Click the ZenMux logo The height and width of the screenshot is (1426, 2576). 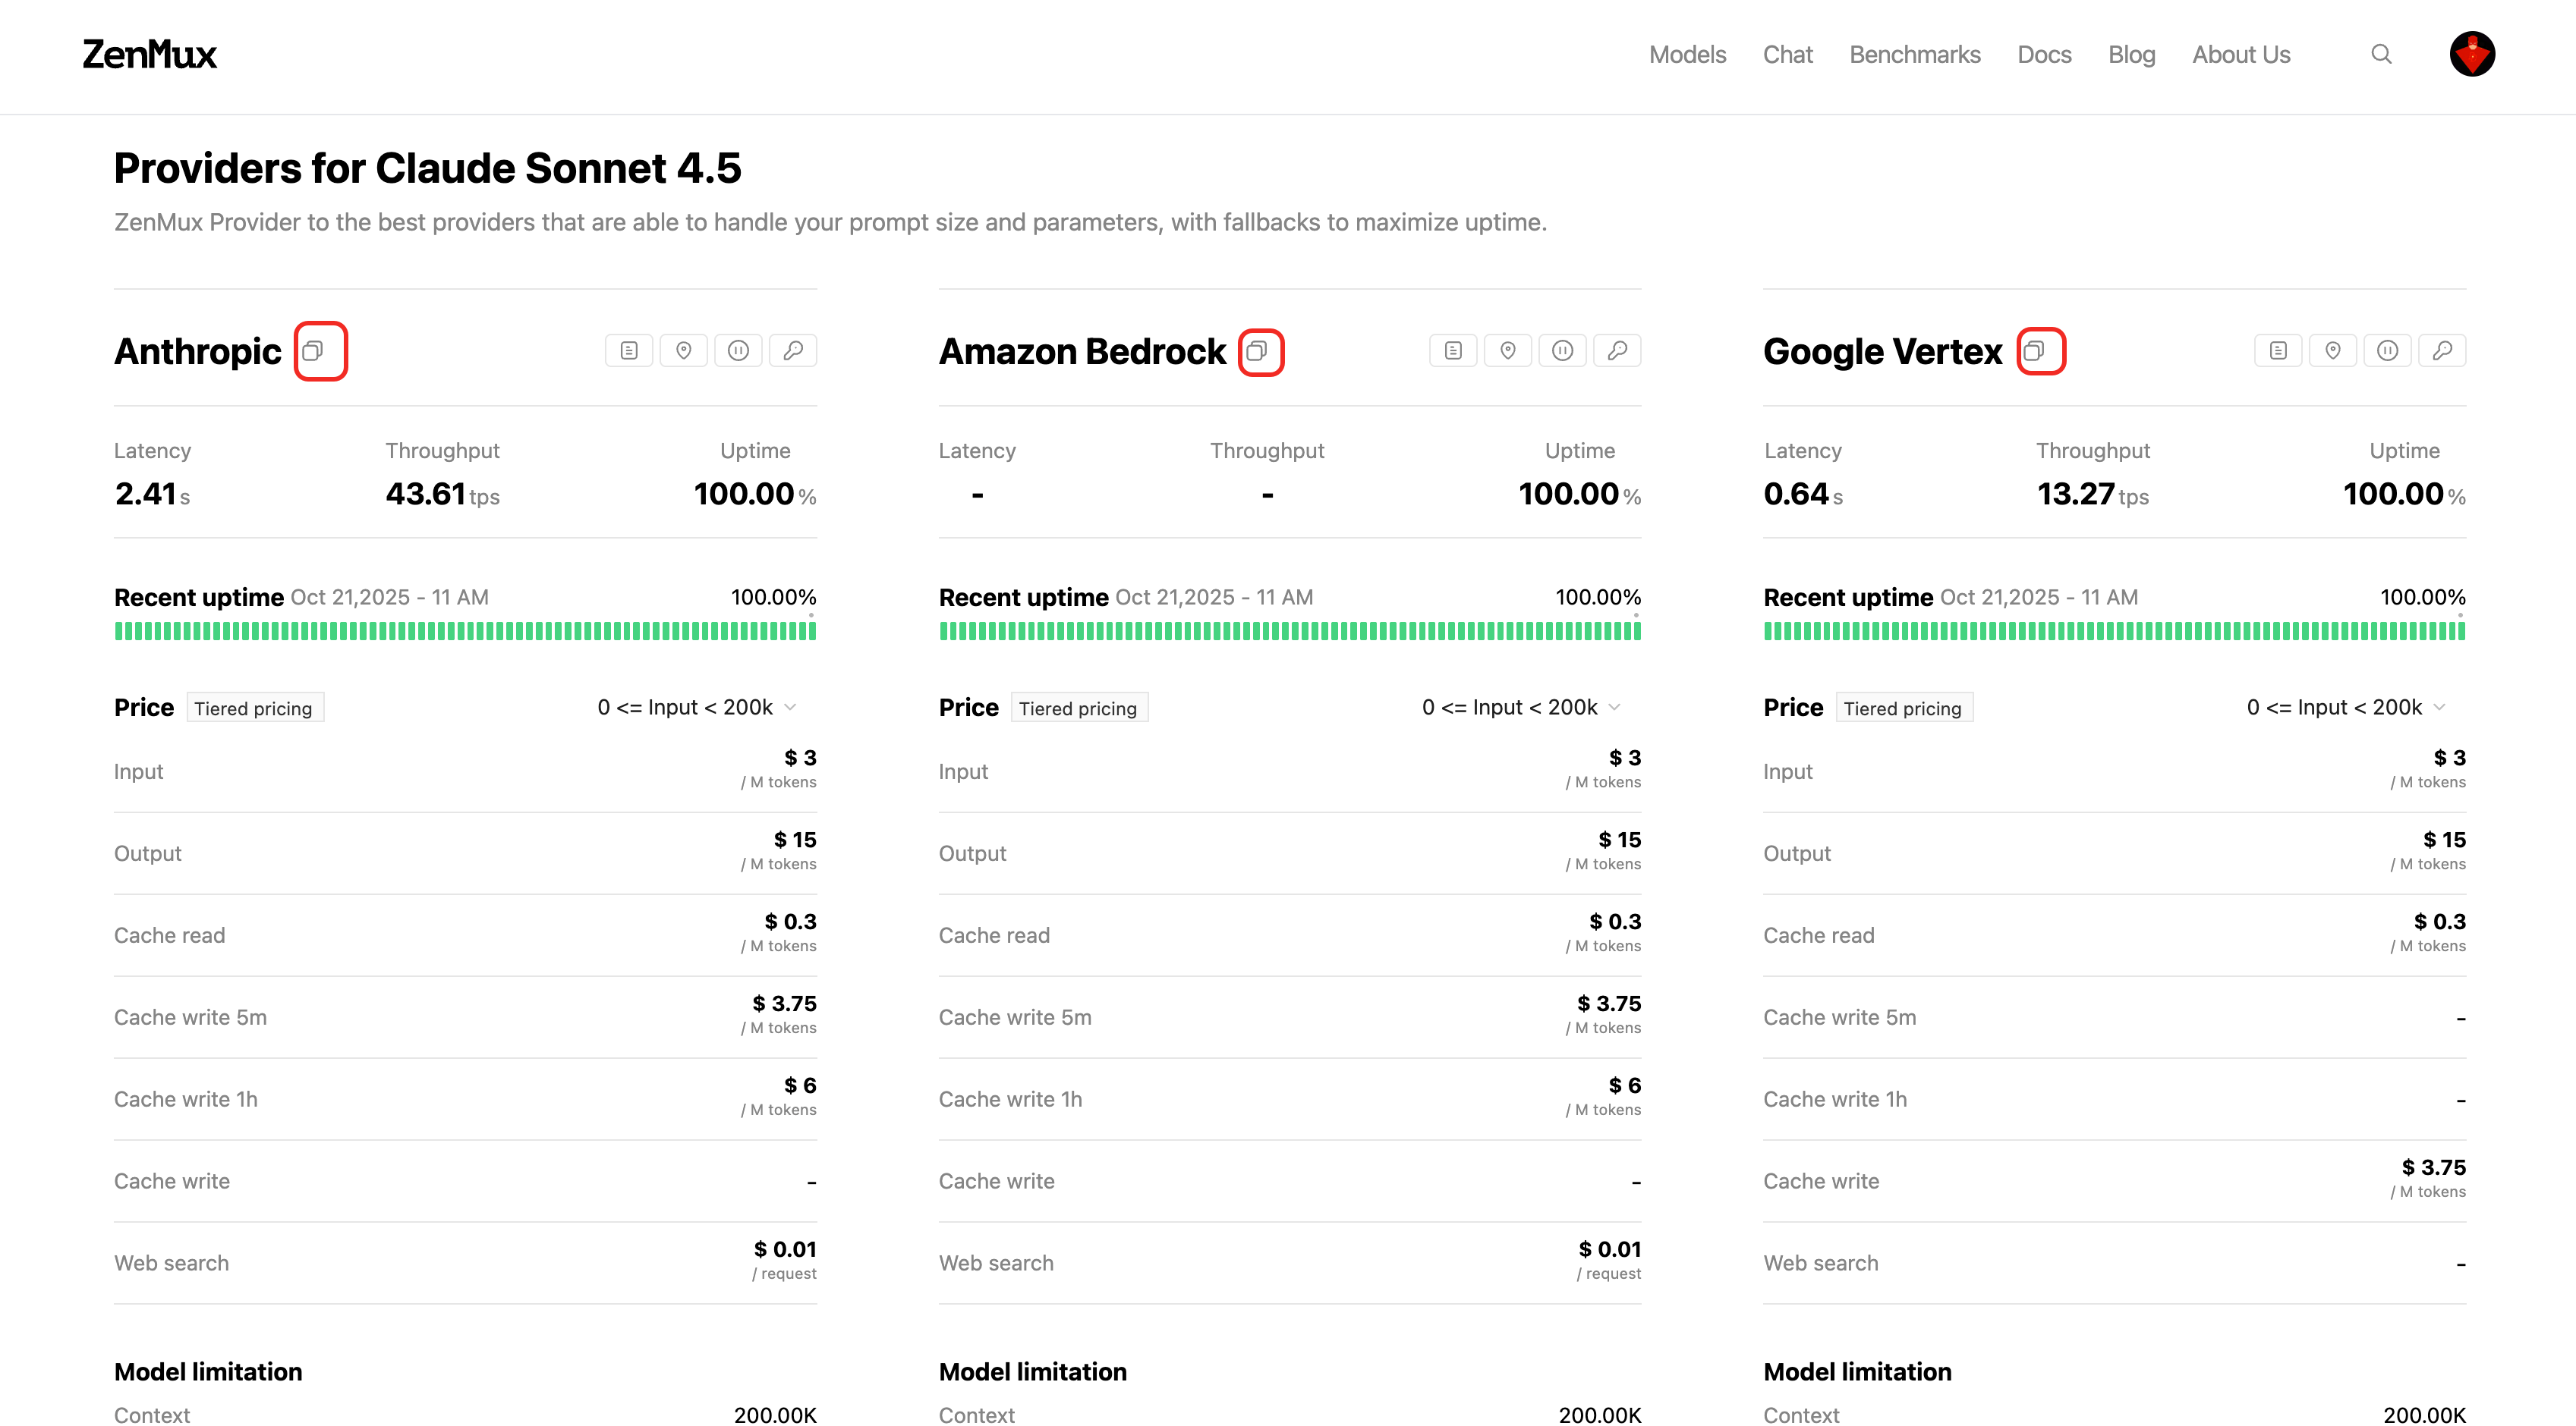(x=150, y=54)
